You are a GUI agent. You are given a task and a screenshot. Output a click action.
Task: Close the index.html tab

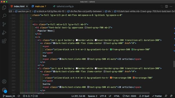tap(27, 7)
